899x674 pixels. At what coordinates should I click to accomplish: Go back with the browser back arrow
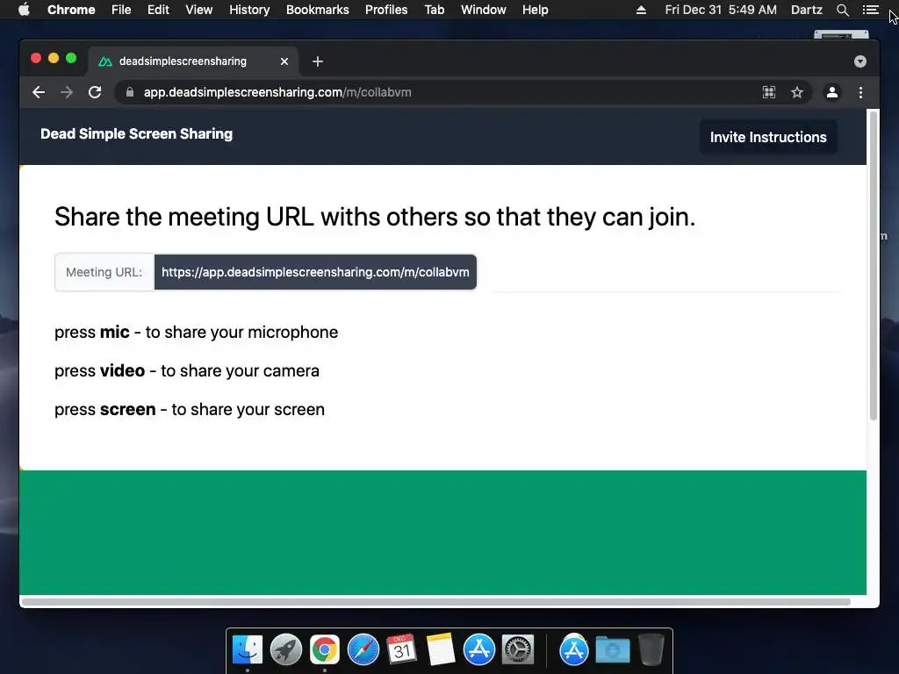pos(39,92)
